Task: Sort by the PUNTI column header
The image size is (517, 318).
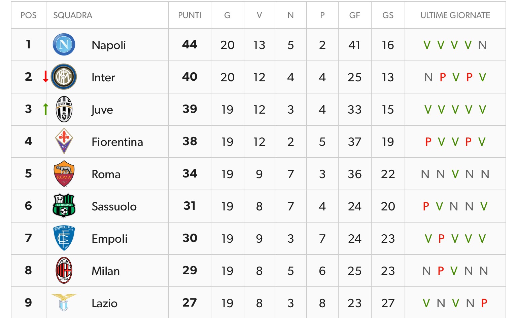Action: [x=189, y=15]
